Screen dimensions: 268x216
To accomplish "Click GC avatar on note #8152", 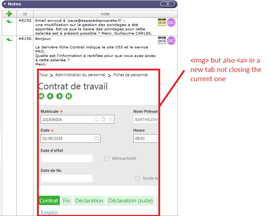I will (x=171, y=22).
